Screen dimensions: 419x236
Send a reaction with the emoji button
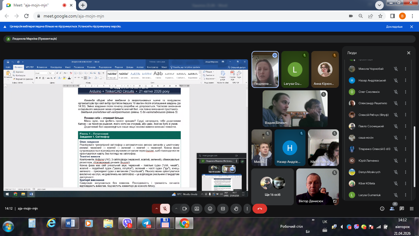(x=210, y=209)
